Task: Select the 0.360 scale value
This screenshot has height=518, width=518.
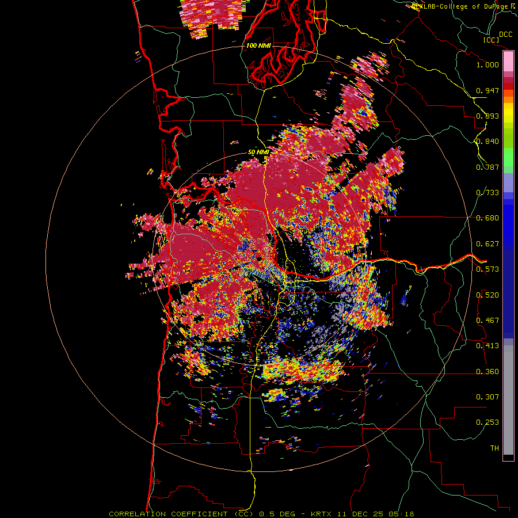Action: point(487,372)
